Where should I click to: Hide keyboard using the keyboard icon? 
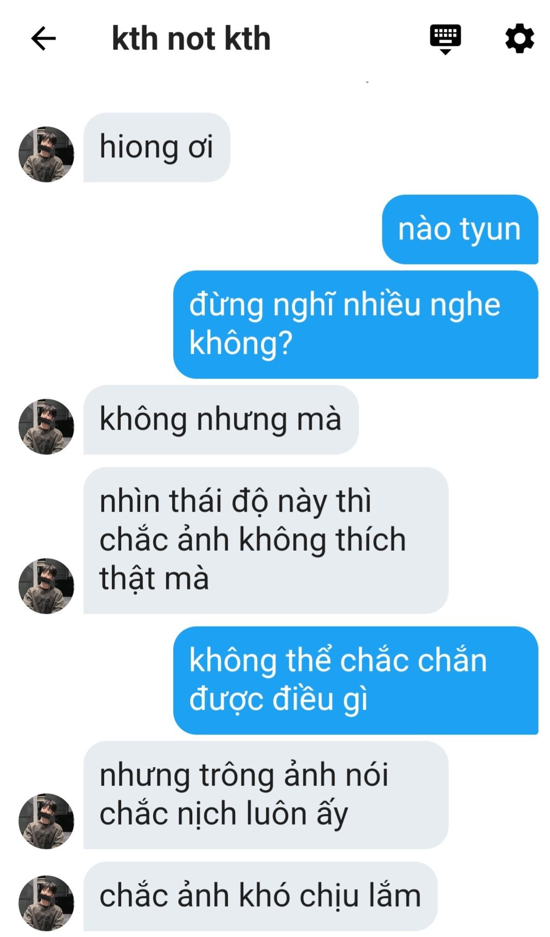click(445, 39)
